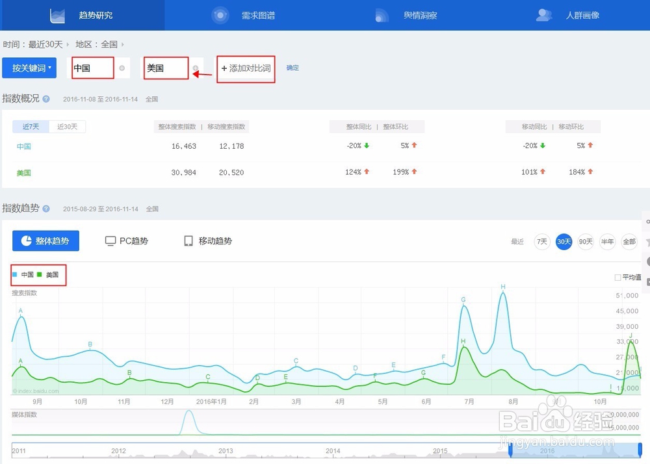Click the 199% 整体环比 value for 美国
The image size is (650, 464).
pos(401,172)
